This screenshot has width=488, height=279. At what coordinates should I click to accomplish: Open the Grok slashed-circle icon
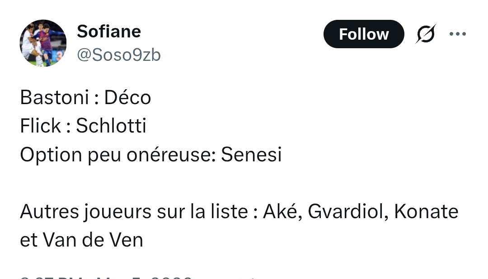[x=425, y=34]
